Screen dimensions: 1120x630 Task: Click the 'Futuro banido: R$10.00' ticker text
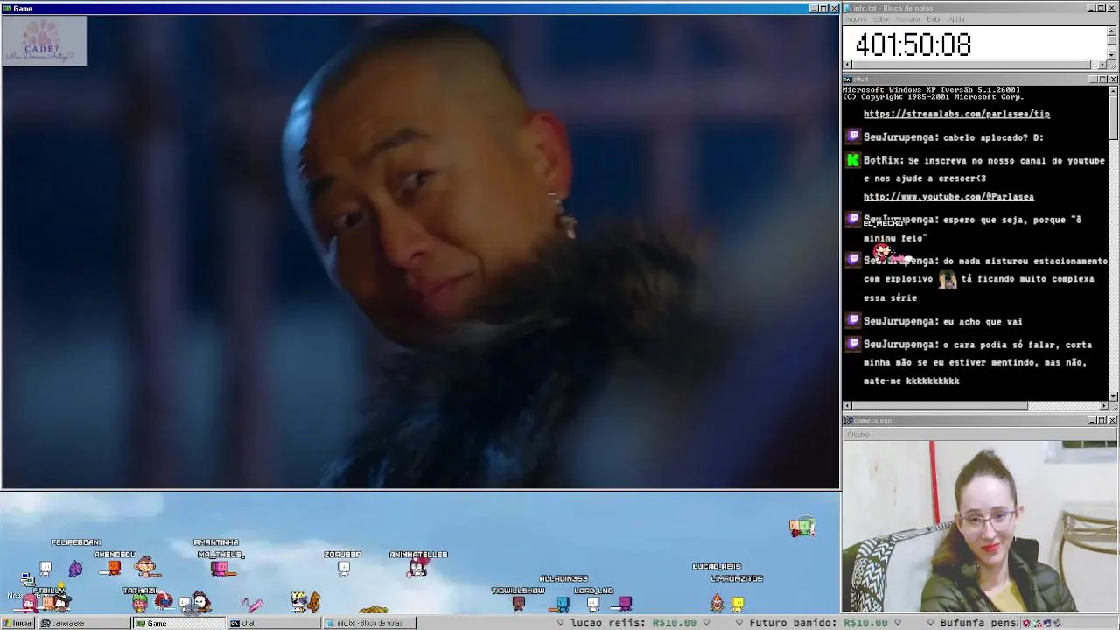pyautogui.click(x=818, y=623)
